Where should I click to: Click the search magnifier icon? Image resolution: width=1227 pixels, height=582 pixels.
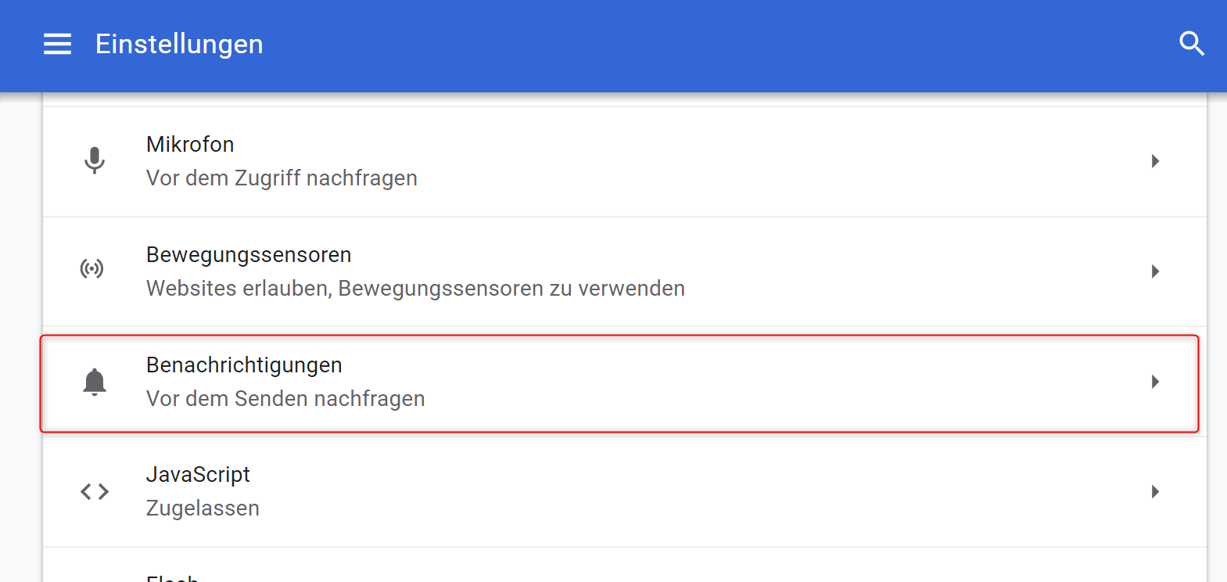pyautogui.click(x=1191, y=44)
